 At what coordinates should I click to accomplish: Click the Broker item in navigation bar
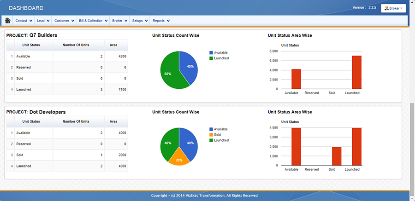tap(119, 21)
